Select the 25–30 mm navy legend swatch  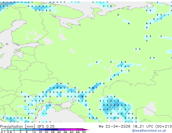[55, 129]
